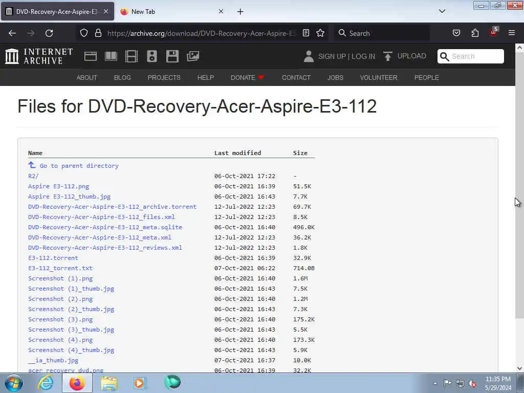This screenshot has width=524, height=393.
Task: Open the JOBS menu item
Action: tap(335, 78)
